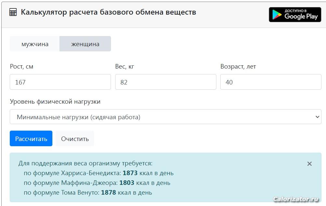Click the Harris-Benedict result 1873
Viewport: 326px width, 206px height.
pyautogui.click(x=130, y=173)
